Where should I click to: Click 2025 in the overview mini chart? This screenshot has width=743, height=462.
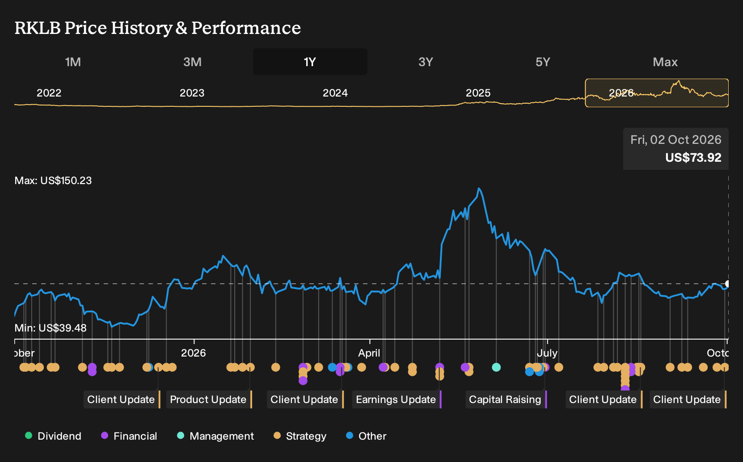(478, 93)
